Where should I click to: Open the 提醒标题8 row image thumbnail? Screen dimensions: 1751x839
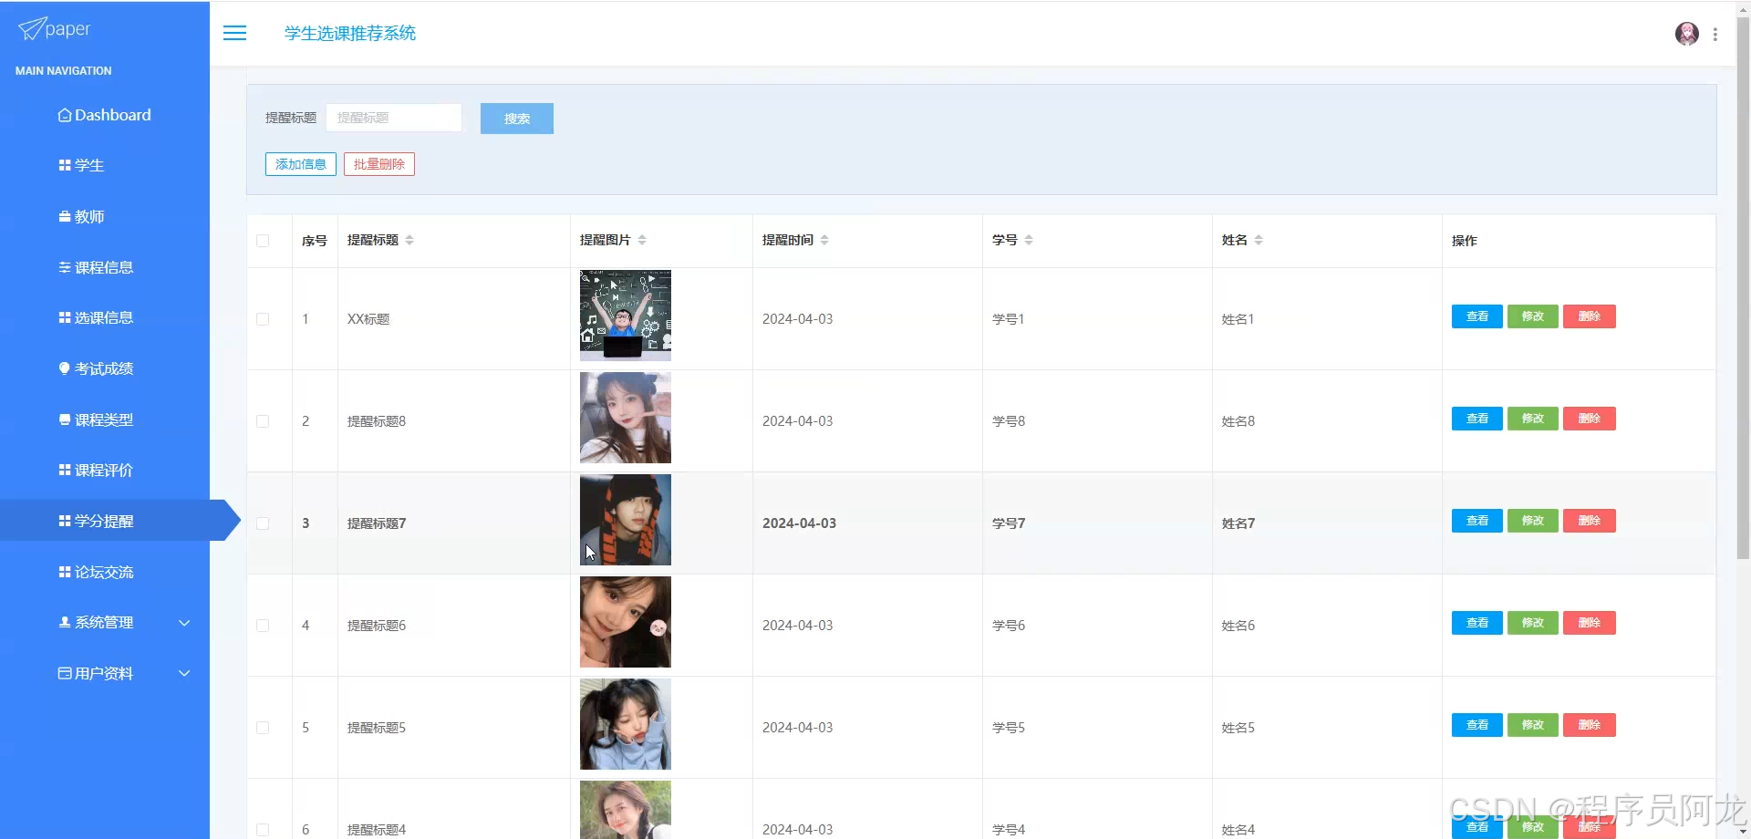pyautogui.click(x=626, y=418)
